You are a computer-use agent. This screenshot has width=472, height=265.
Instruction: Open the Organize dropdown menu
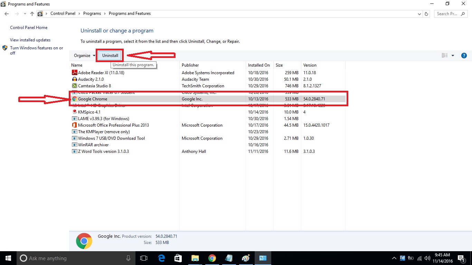[84, 56]
